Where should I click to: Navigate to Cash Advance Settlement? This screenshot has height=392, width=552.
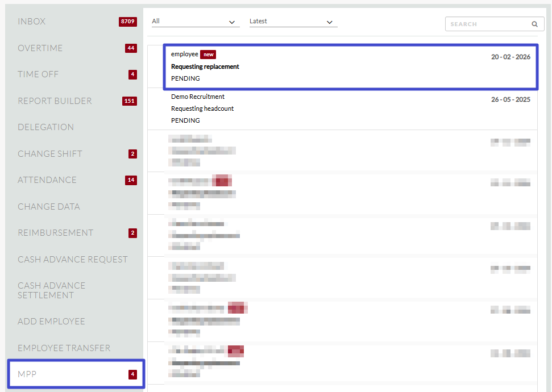coord(51,290)
